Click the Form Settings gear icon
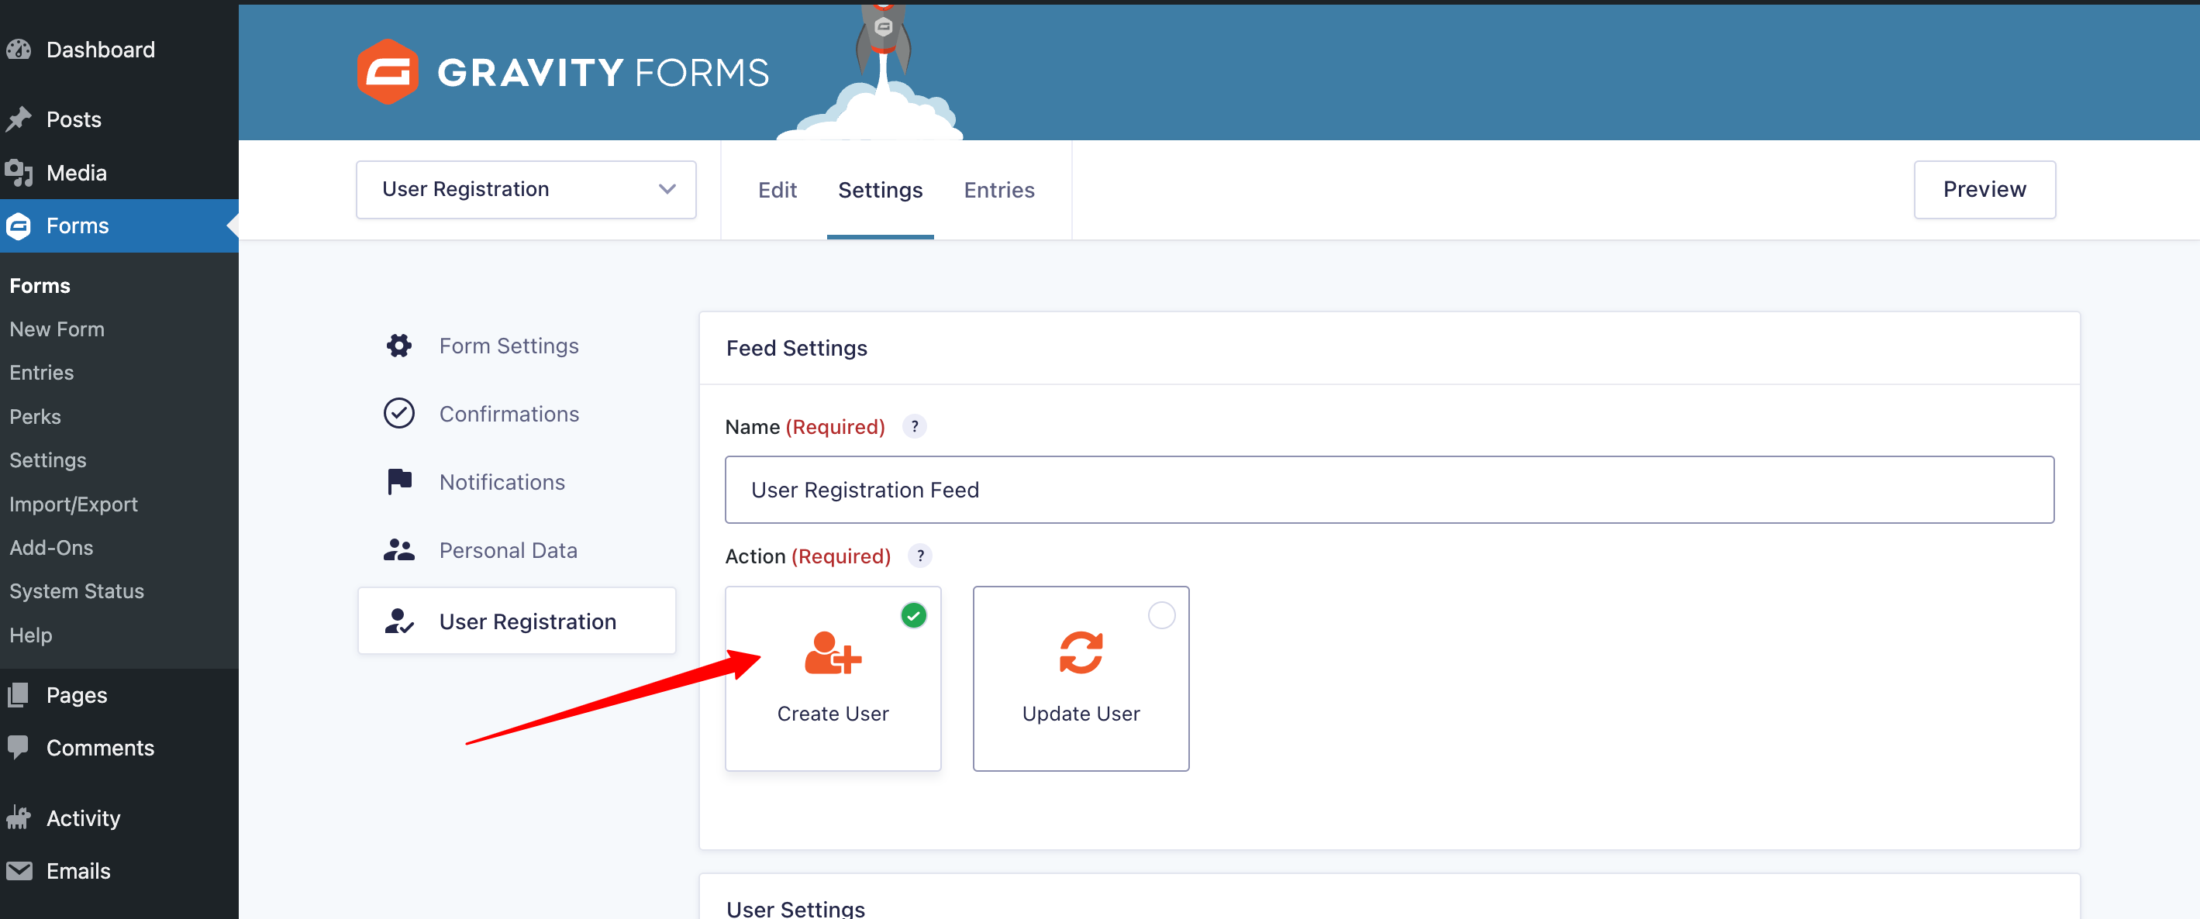2200x919 pixels. point(398,346)
